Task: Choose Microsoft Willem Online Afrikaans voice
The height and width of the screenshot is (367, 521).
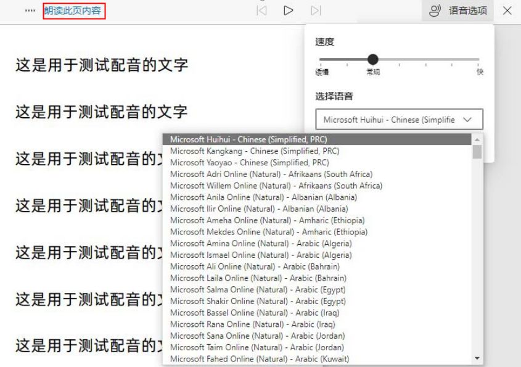Action: [317, 186]
